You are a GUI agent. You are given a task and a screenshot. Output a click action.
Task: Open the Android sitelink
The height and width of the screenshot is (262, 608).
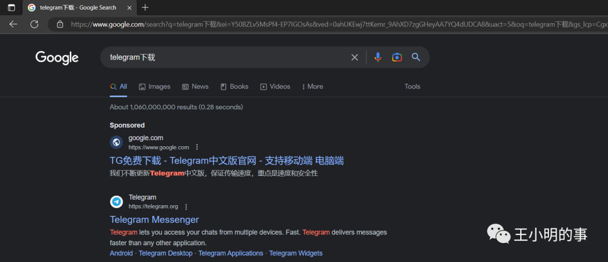pyautogui.click(x=122, y=254)
